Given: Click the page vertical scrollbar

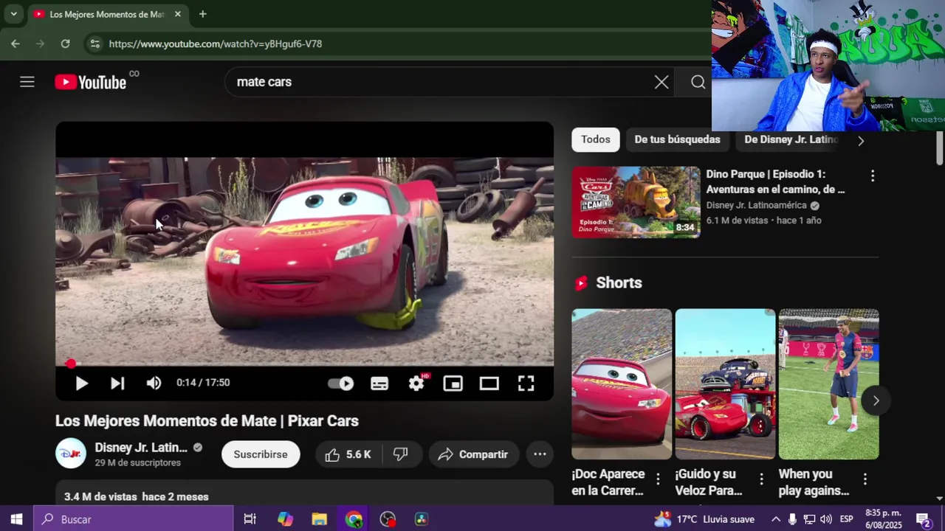Looking at the screenshot, I should (x=939, y=150).
